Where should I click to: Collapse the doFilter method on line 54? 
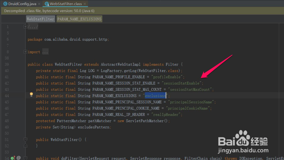point(25,158)
